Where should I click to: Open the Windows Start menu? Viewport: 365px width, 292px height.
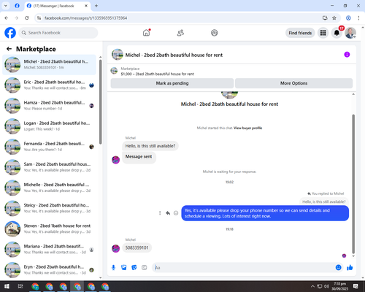(x=7, y=286)
